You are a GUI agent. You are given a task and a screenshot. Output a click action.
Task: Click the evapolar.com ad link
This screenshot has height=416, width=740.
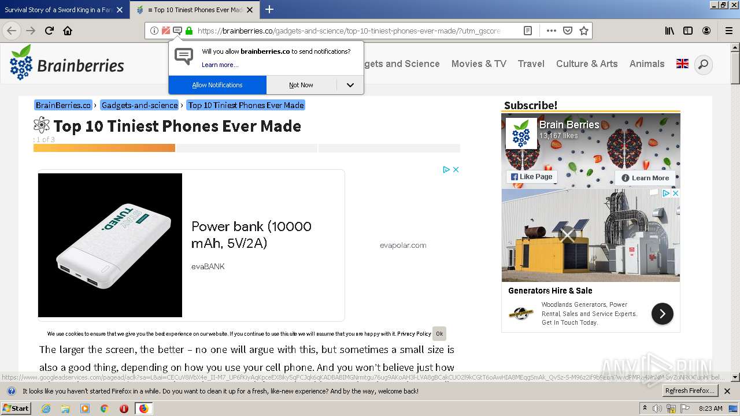[403, 245]
